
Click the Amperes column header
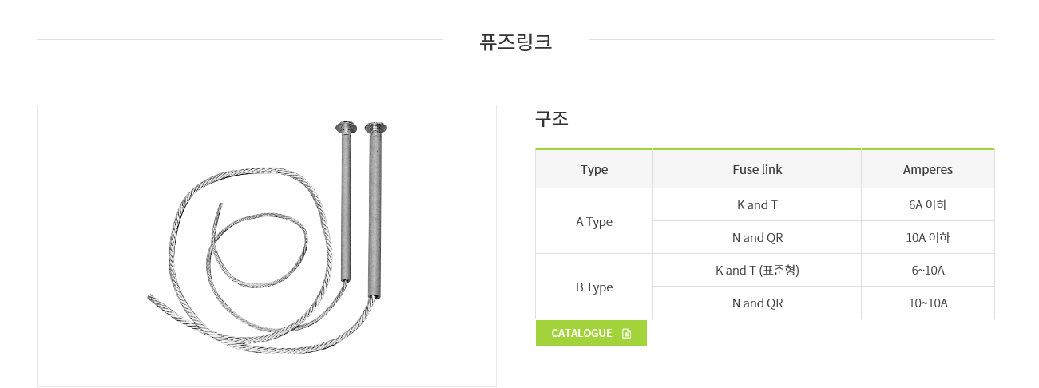927,169
